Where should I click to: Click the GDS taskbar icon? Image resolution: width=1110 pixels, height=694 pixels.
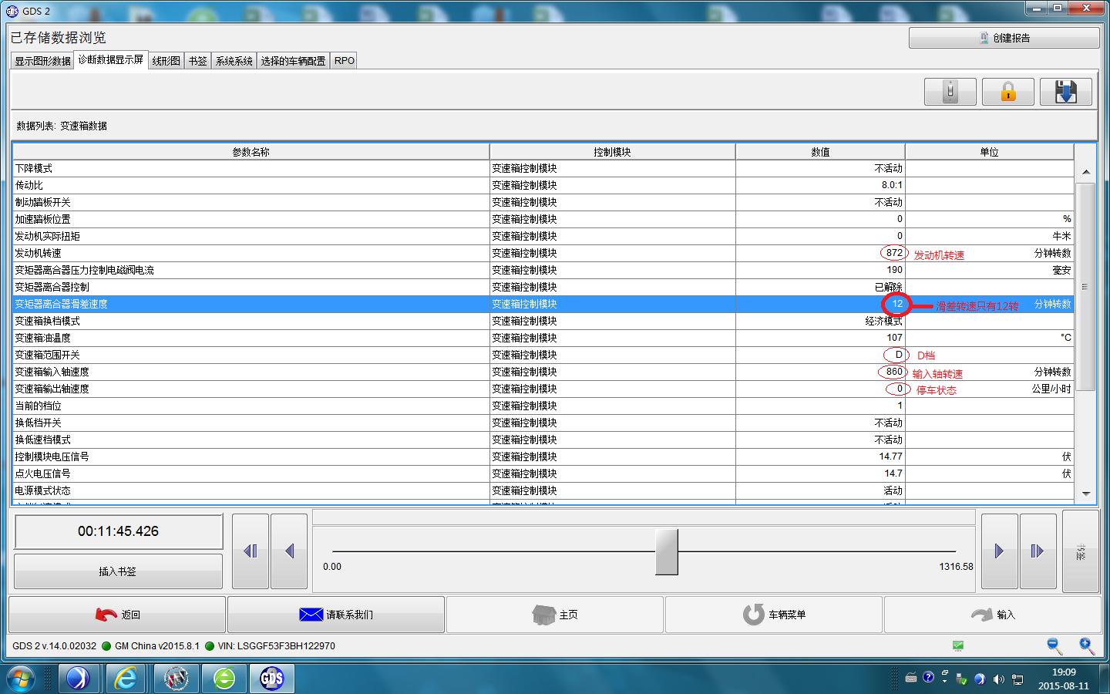click(272, 678)
